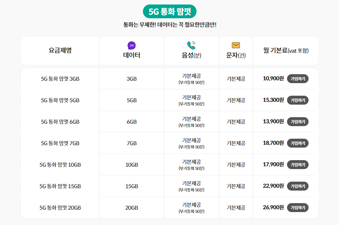The width and height of the screenshot is (339, 225).
Task: Click the plan name 5G 통화 맘껏 7GB
Action: [60, 143]
